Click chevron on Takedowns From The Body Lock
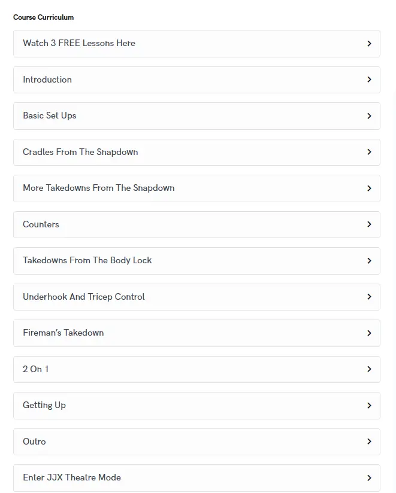Image resolution: width=396 pixels, height=493 pixels. (x=369, y=261)
